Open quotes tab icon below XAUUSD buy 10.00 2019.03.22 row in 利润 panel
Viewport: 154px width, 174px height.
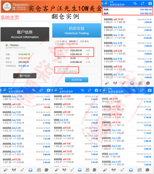tap(107, 83)
